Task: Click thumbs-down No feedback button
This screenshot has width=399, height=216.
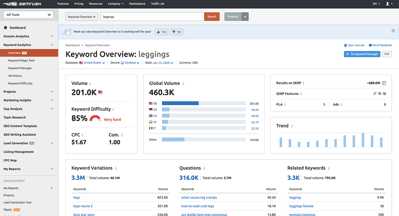Action: click(177, 32)
